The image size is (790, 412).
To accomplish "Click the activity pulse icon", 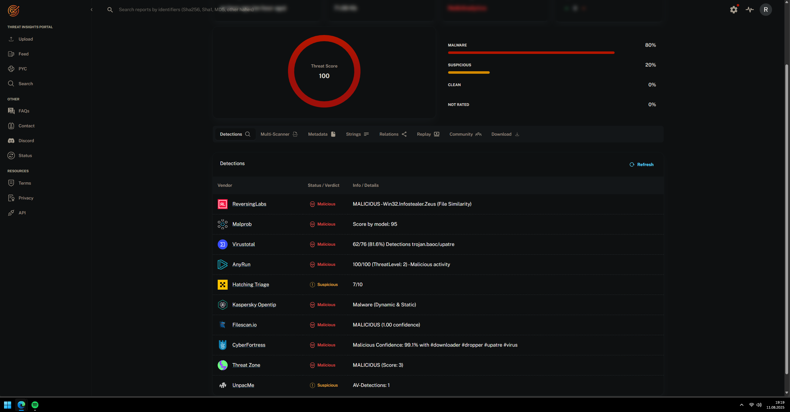I will pyautogui.click(x=750, y=10).
